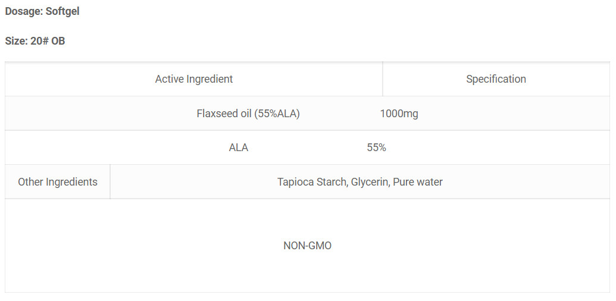Click the (55%ALA) parenthetical text
The width and height of the screenshot is (616, 301).
(277, 114)
